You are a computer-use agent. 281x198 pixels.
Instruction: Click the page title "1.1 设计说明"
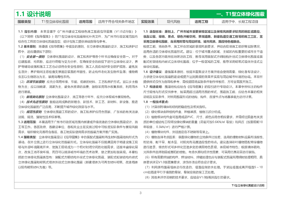click(33, 14)
